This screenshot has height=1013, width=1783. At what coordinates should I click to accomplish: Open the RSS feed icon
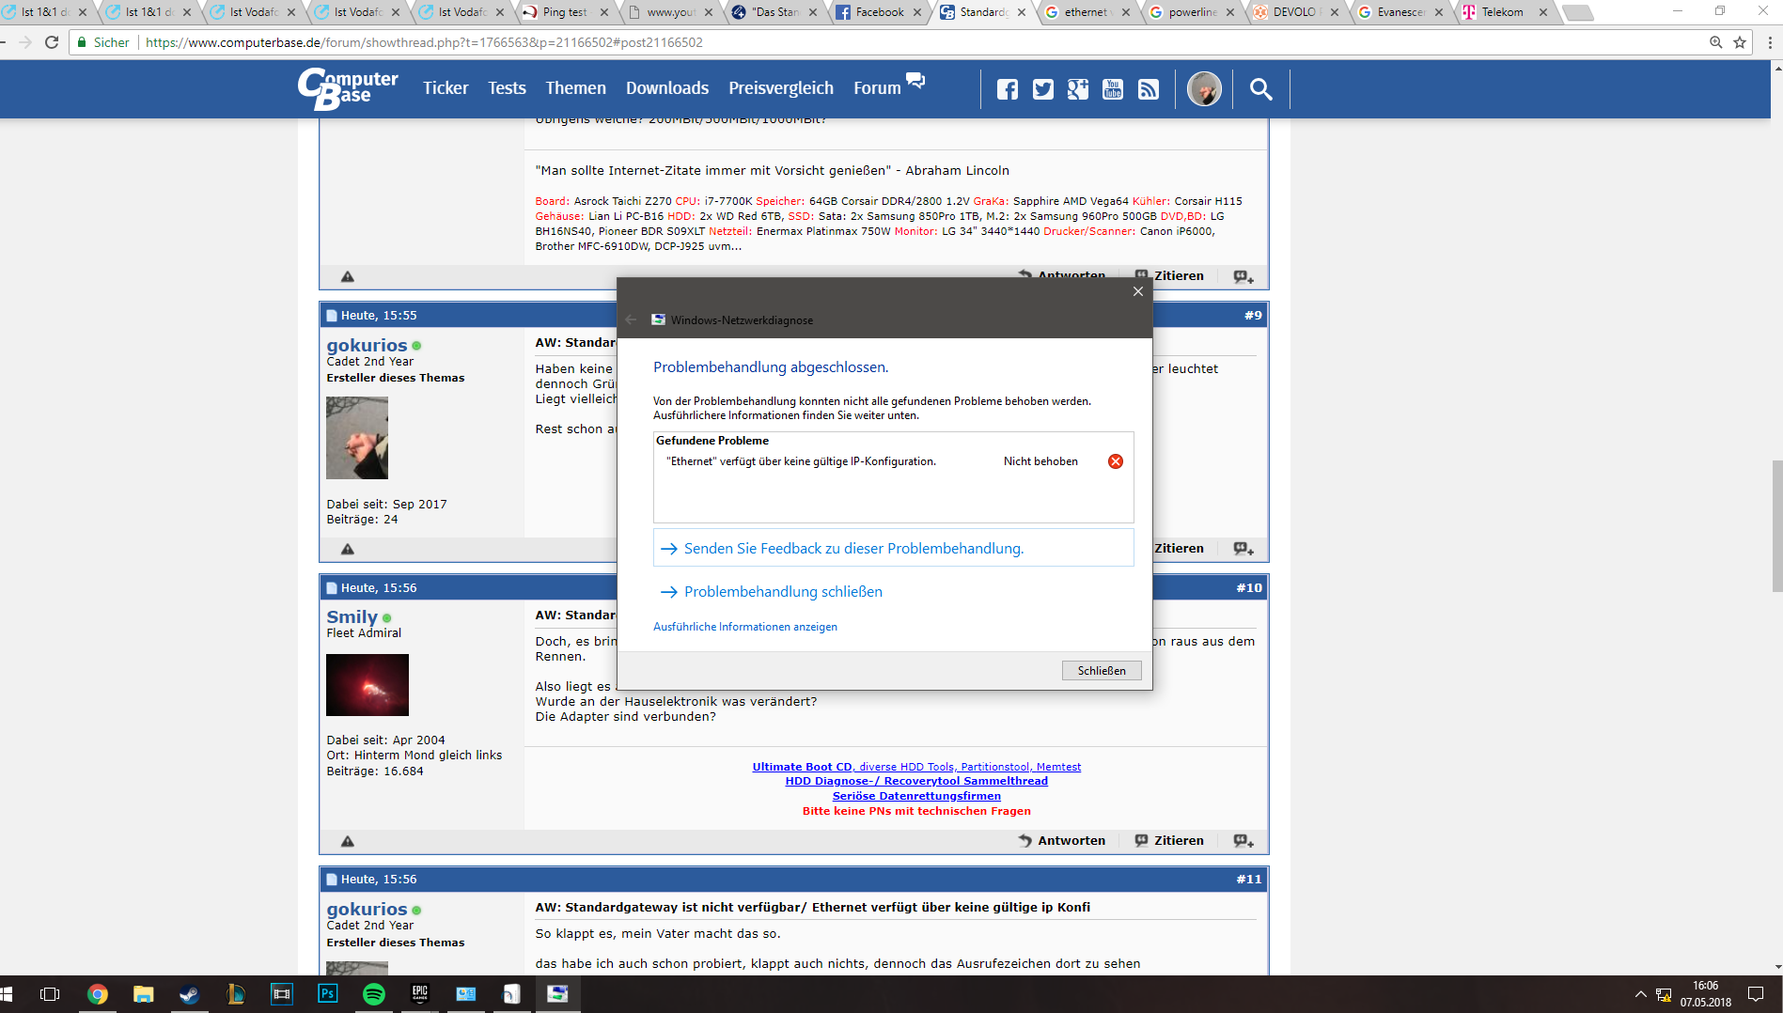[1149, 89]
